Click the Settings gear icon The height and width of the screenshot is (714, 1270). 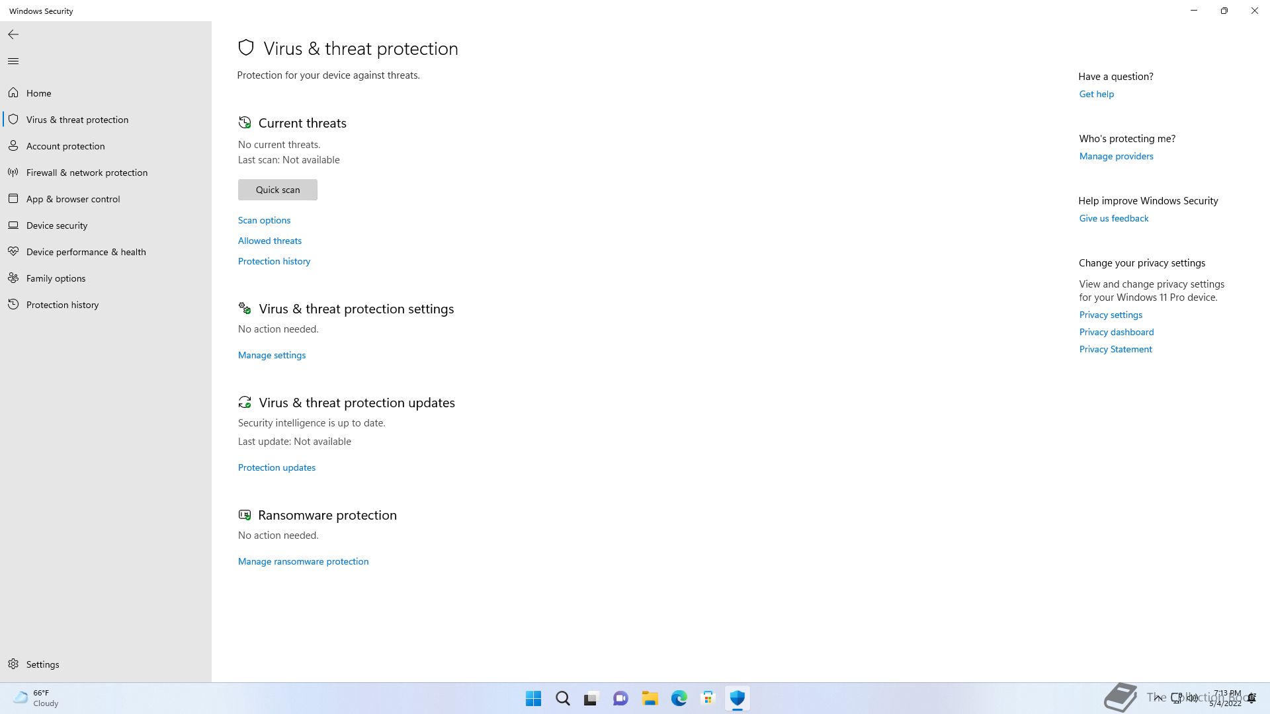[x=13, y=664]
